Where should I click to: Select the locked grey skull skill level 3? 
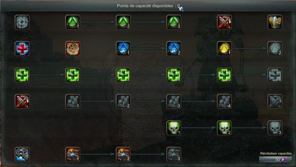coord(275,128)
